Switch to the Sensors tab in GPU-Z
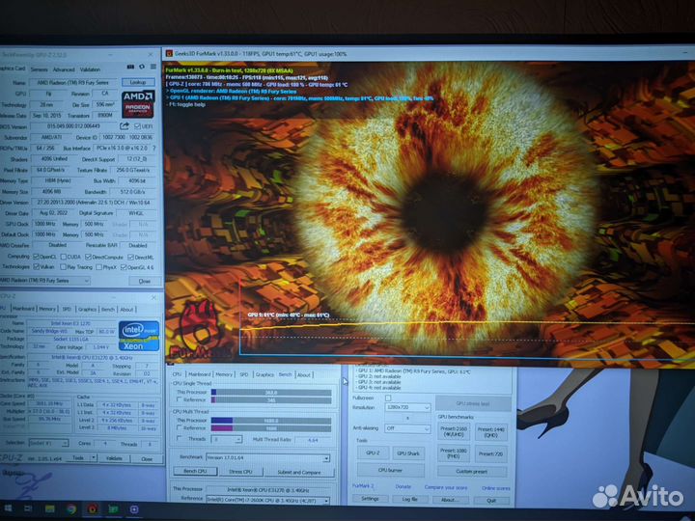Image resolution: width=695 pixels, height=521 pixels. [39, 69]
